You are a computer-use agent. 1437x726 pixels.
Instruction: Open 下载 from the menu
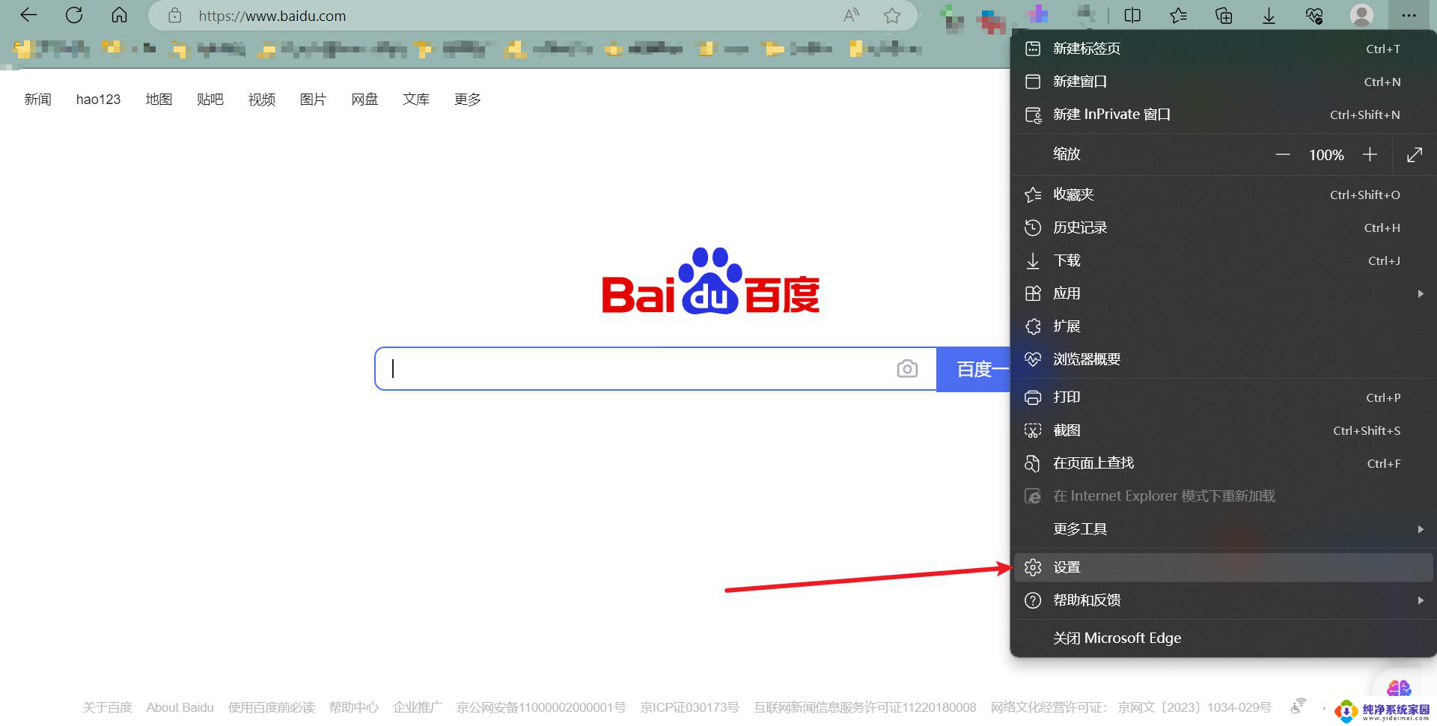pos(1223,260)
